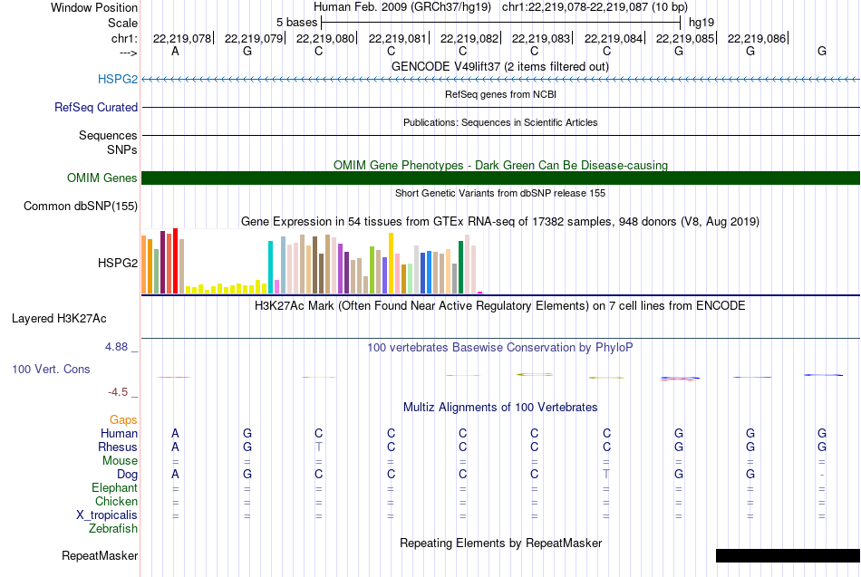
Task: Open the Layered H3K27Ac track label
Action: click(59, 319)
